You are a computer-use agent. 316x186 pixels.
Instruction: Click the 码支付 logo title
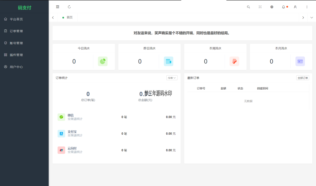[x=24, y=8]
